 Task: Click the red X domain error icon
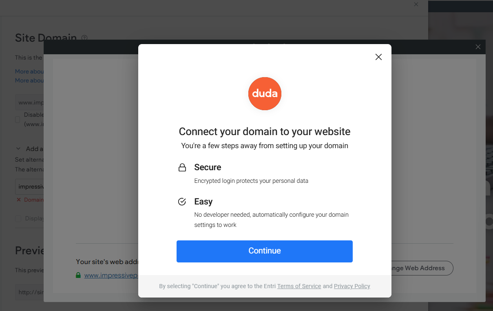(x=18, y=200)
